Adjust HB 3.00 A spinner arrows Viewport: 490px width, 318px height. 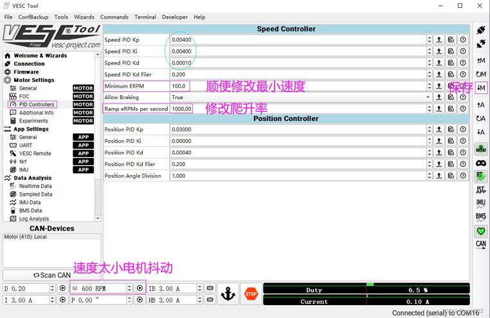pos(200,299)
